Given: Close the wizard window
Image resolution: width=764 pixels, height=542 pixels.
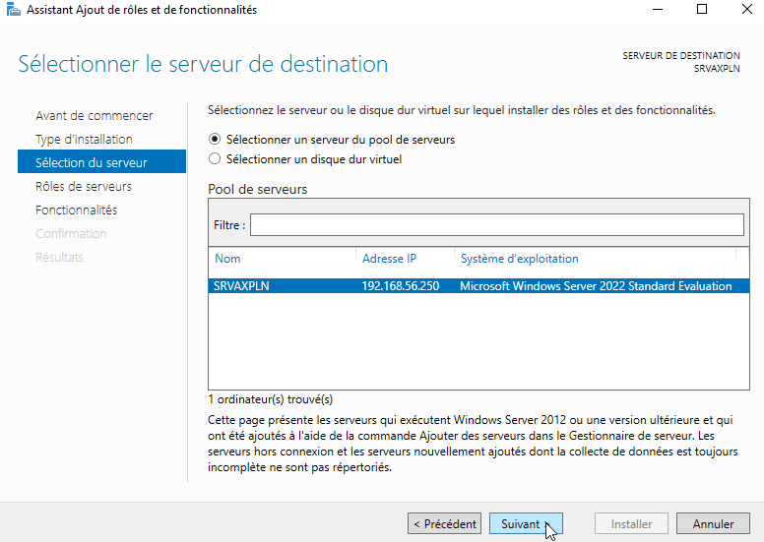Looking at the screenshot, I should [746, 9].
